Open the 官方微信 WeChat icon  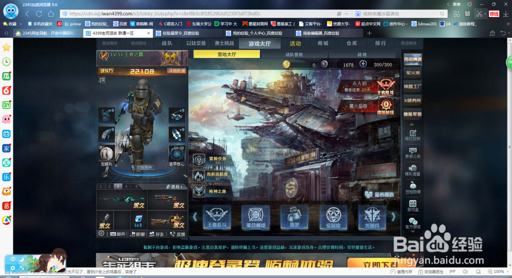[x=413, y=223]
